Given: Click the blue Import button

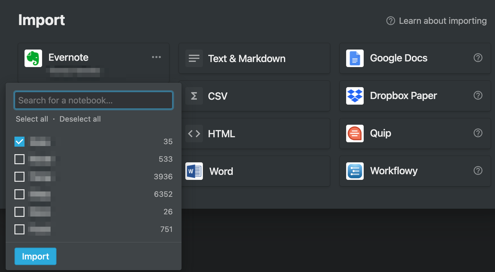Looking at the screenshot, I should pos(35,256).
